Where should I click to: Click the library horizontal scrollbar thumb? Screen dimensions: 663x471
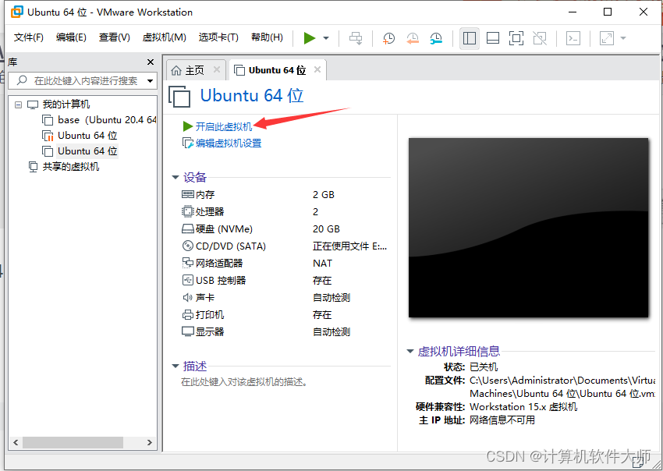(x=73, y=443)
